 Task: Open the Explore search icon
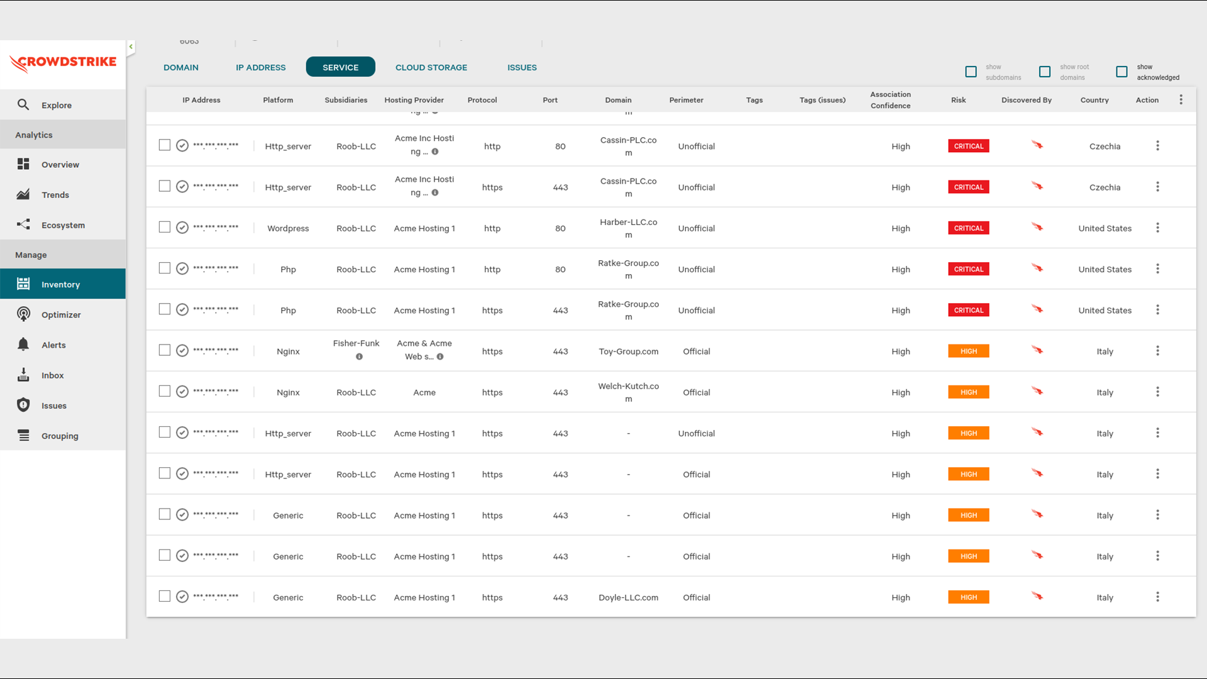tap(23, 104)
